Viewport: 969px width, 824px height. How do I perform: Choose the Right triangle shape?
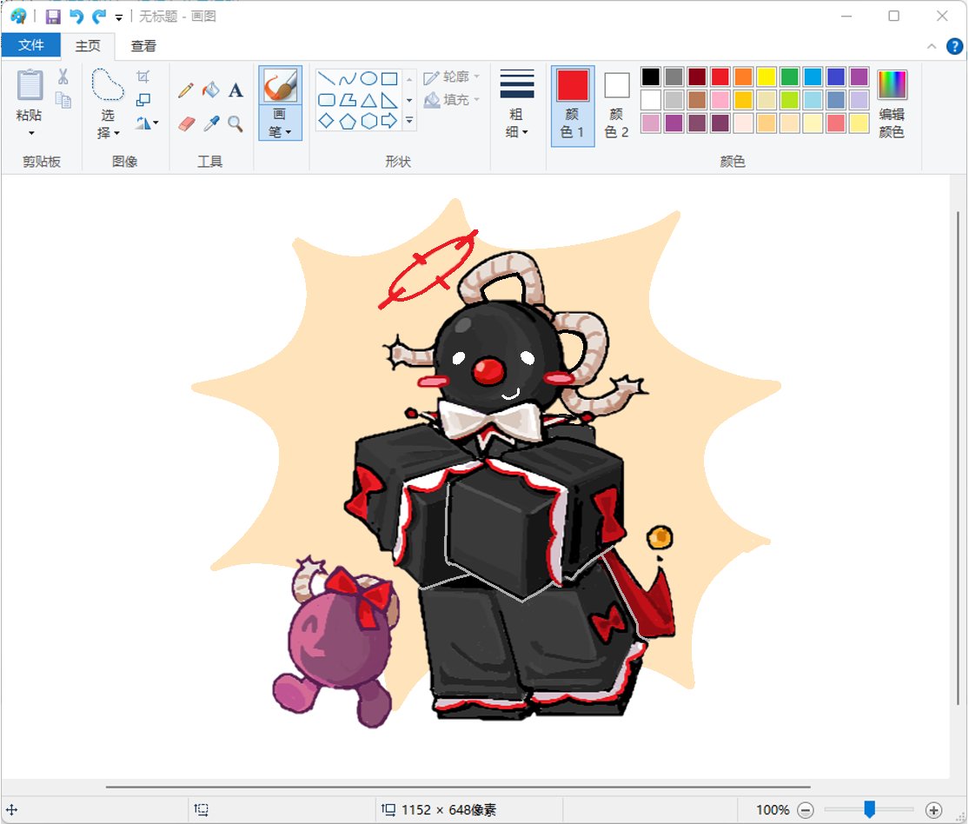coord(389,100)
